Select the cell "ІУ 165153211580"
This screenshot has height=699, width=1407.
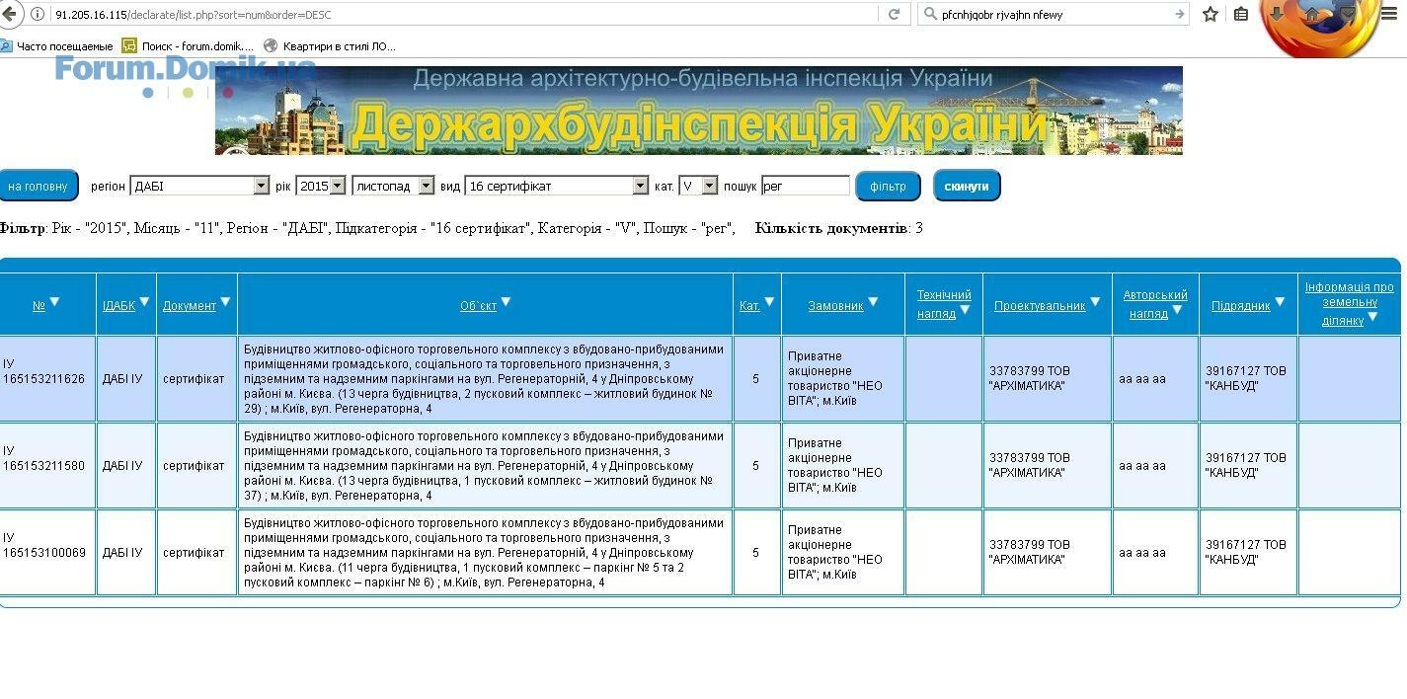tap(48, 466)
